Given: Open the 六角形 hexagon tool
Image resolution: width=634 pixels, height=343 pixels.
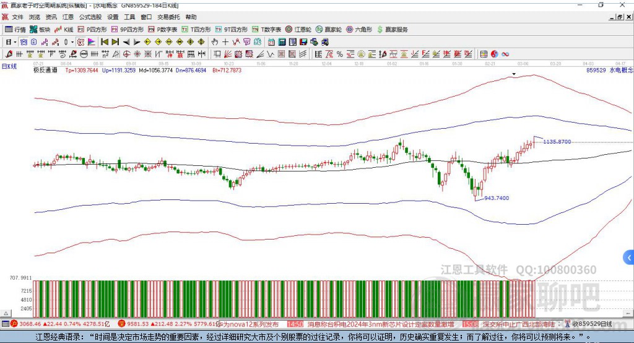Looking at the screenshot, I should click(x=359, y=30).
